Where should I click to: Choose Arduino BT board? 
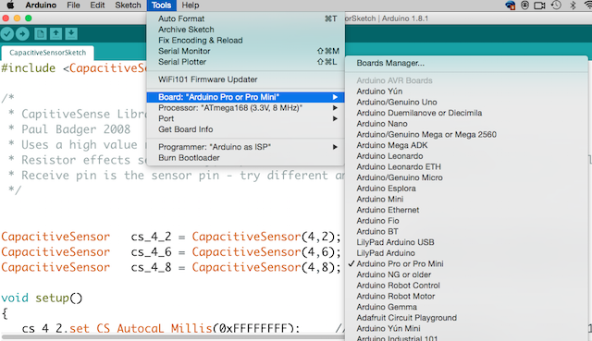coord(466,232)
